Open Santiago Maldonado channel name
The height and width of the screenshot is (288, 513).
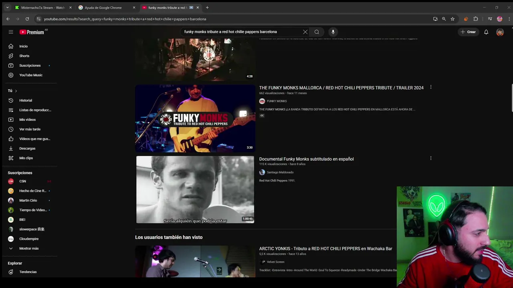pyautogui.click(x=280, y=172)
